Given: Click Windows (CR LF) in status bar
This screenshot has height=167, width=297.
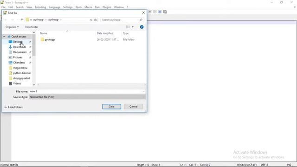Looking at the screenshot, I should [246, 165].
